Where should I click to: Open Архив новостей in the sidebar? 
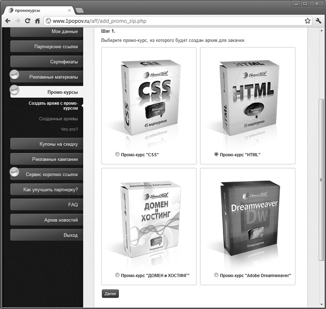pos(47,220)
